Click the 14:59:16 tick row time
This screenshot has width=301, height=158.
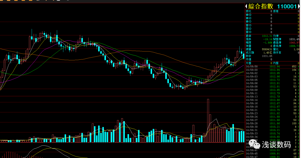(x=252, y=103)
